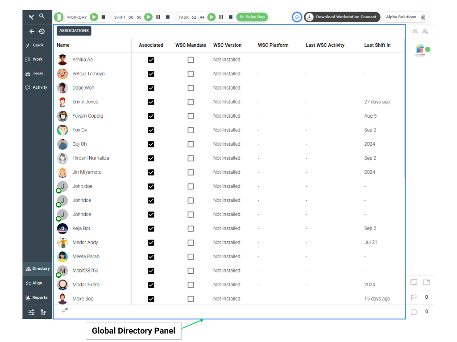This screenshot has width=457, height=342.
Task: Open the Alpha Solutions organization dropdown
Action: [x=405, y=17]
